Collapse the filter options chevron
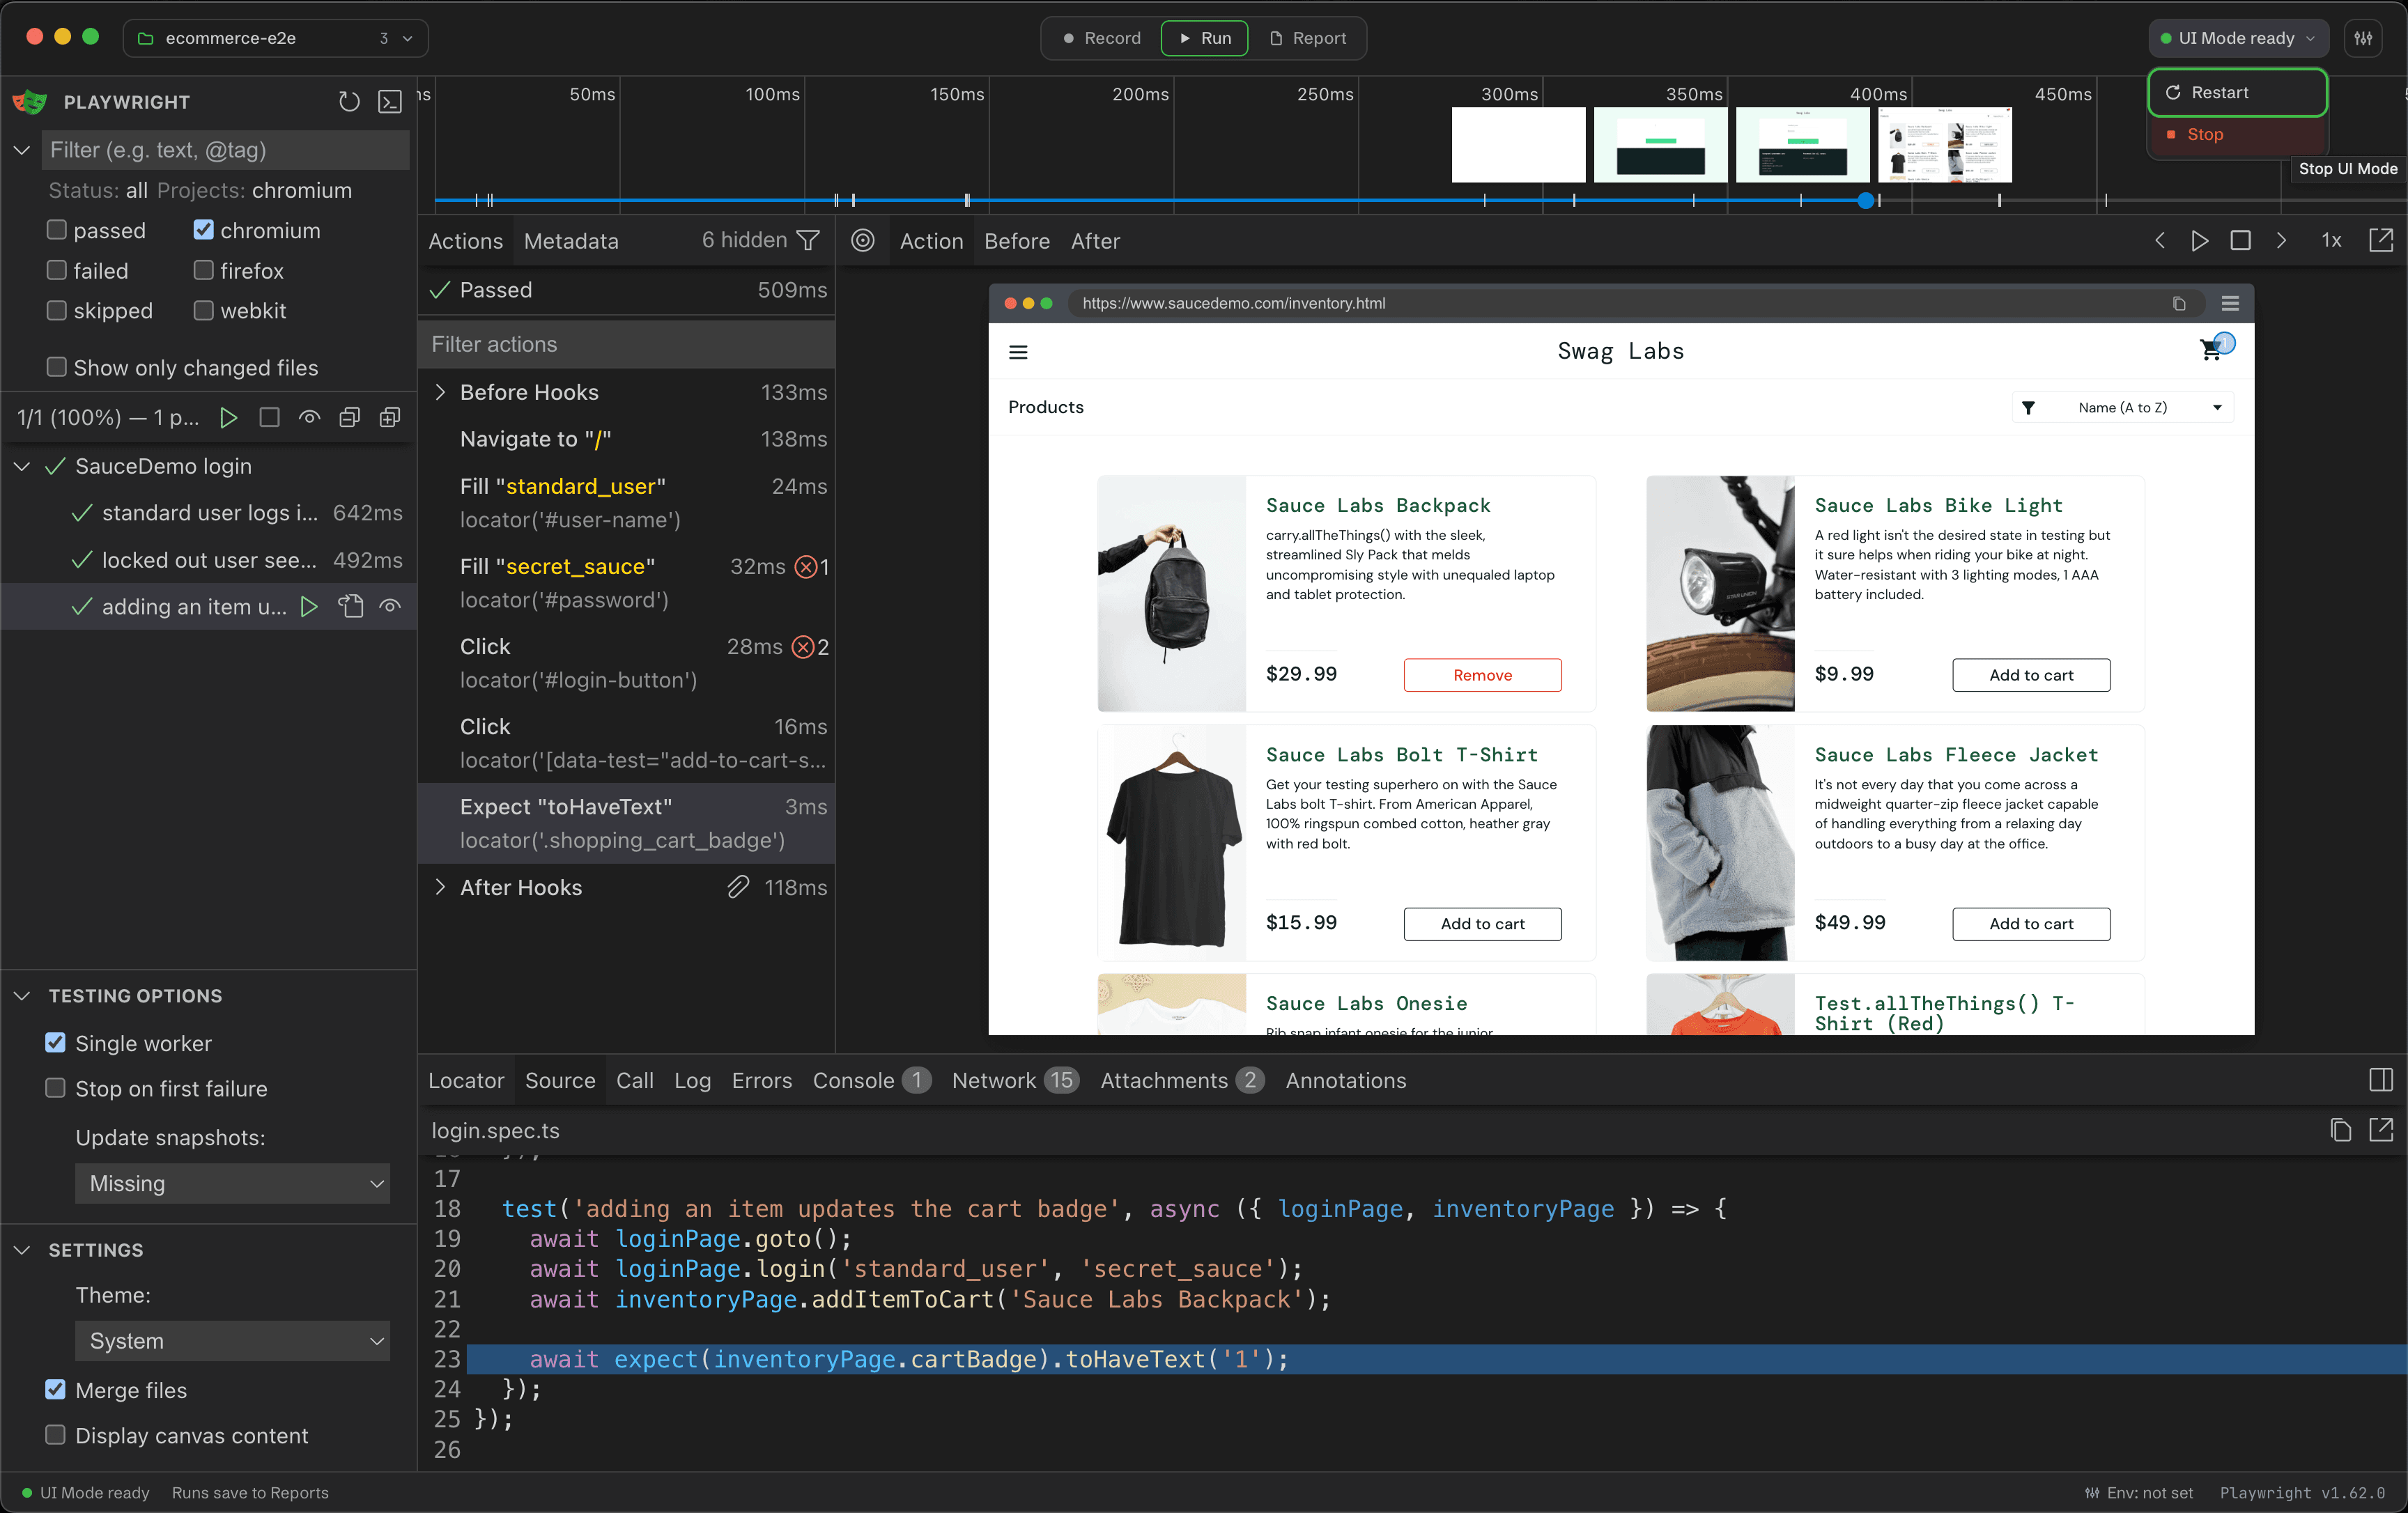The image size is (2408, 1513). 21,150
